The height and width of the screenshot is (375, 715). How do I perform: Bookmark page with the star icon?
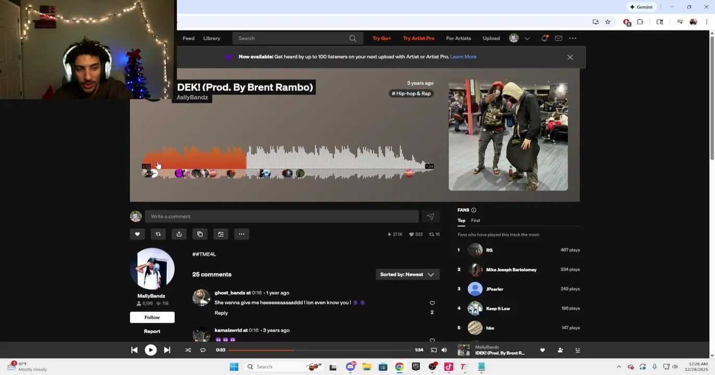click(x=608, y=22)
